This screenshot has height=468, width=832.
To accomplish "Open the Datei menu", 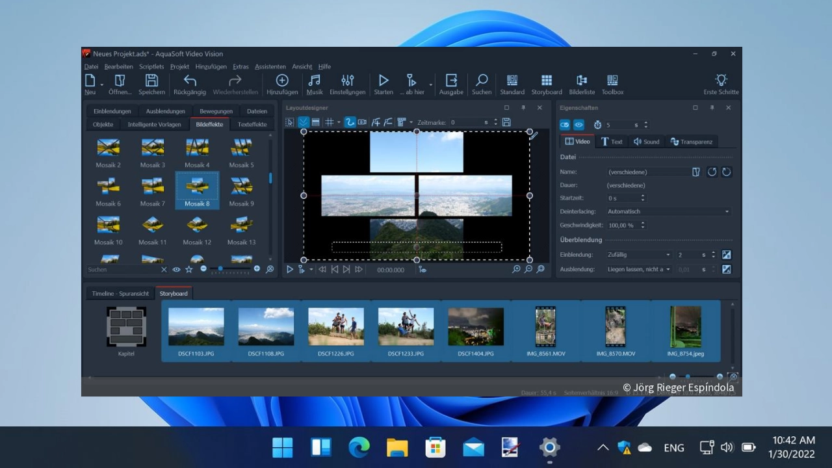I will click(91, 66).
